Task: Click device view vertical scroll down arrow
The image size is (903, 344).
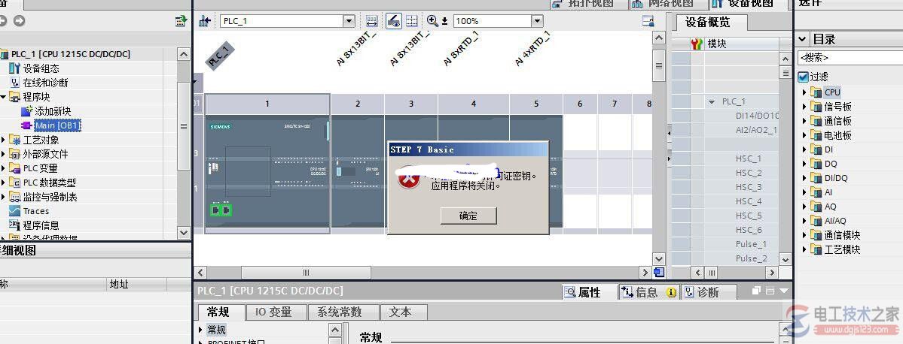Action: pos(659,259)
